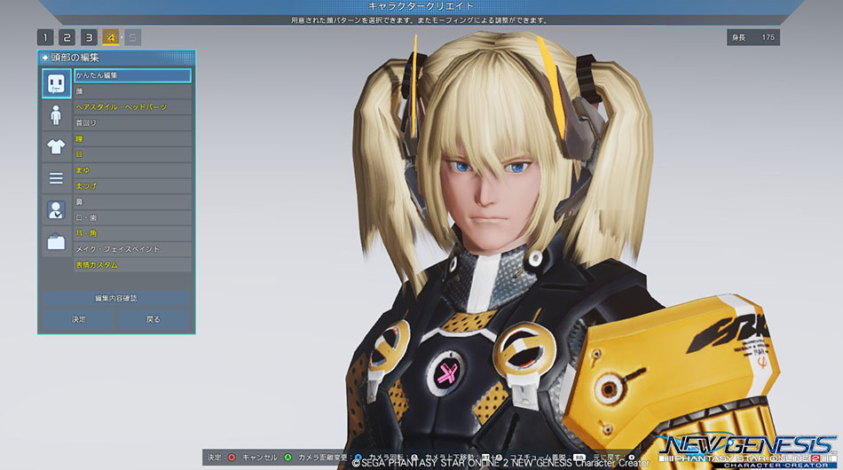The image size is (843, 470).
Task: Click the 編集内容確認 button
Action: 116,298
